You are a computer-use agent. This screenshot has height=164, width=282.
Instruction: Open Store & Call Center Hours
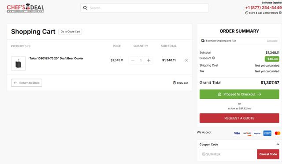[x=263, y=13]
